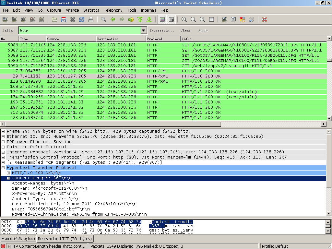This screenshot has width=332, height=249.
Task: Open capture filters toolbar icon
Action: coord(224,19)
